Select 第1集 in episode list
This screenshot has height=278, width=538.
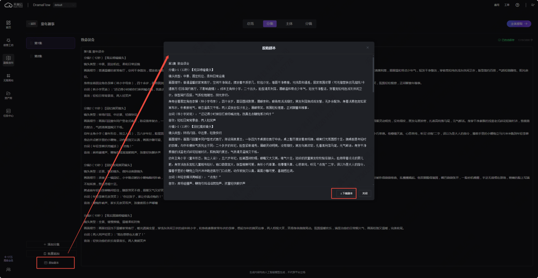51,43
